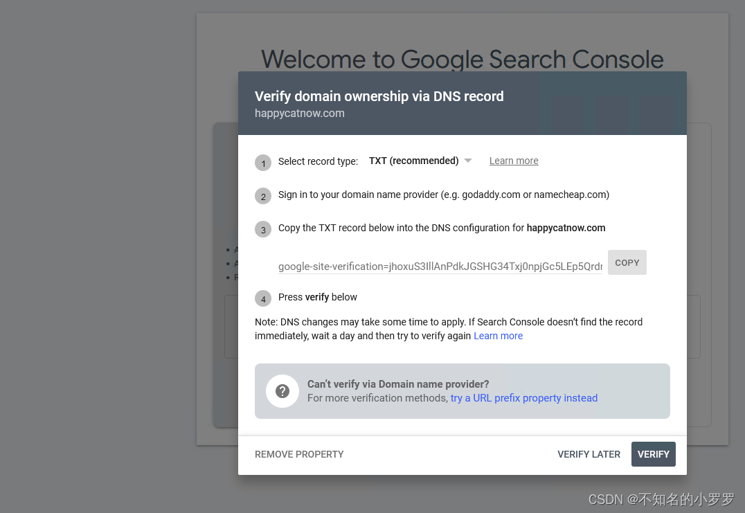Click the VERIFY button
Image resolution: width=745 pixels, height=513 pixels.
click(x=654, y=455)
